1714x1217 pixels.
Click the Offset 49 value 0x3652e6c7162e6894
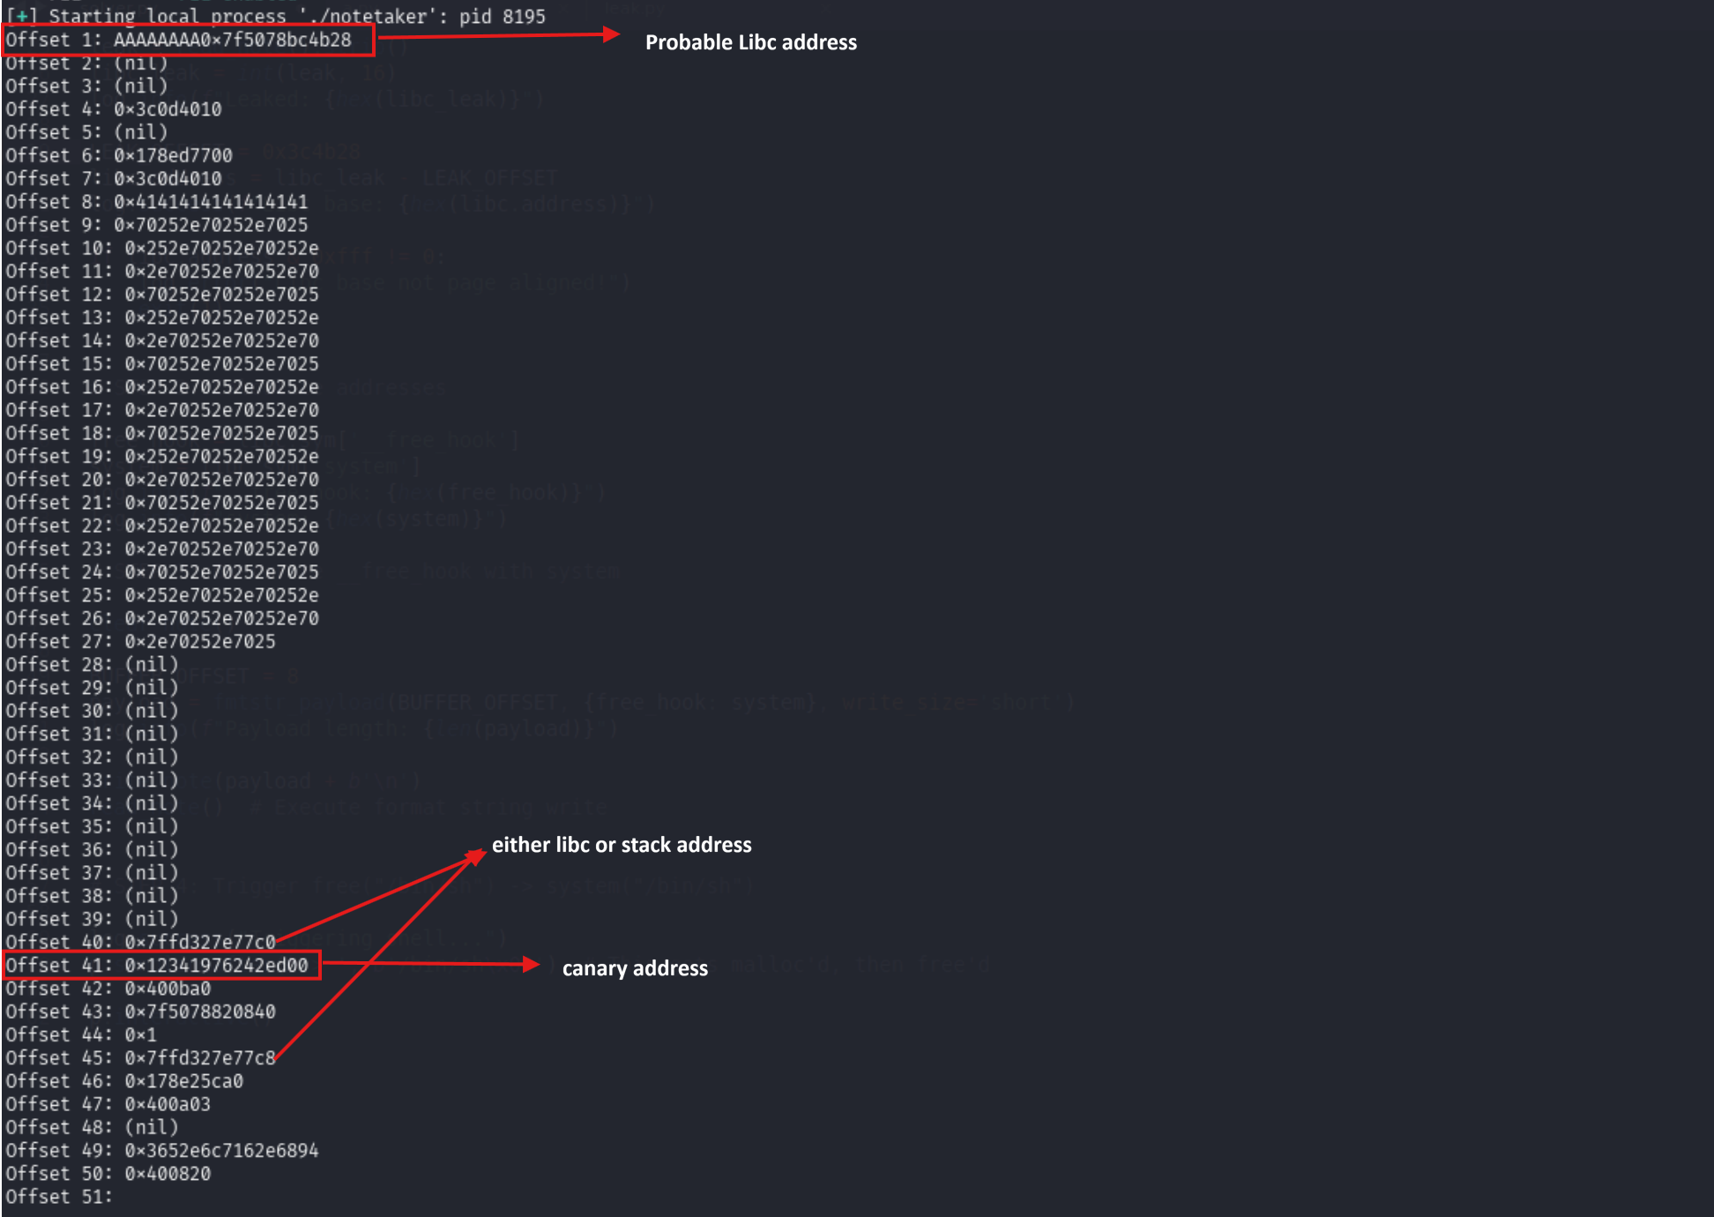click(221, 1150)
